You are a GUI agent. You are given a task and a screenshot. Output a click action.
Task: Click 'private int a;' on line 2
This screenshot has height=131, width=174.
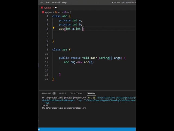pos(70,20)
